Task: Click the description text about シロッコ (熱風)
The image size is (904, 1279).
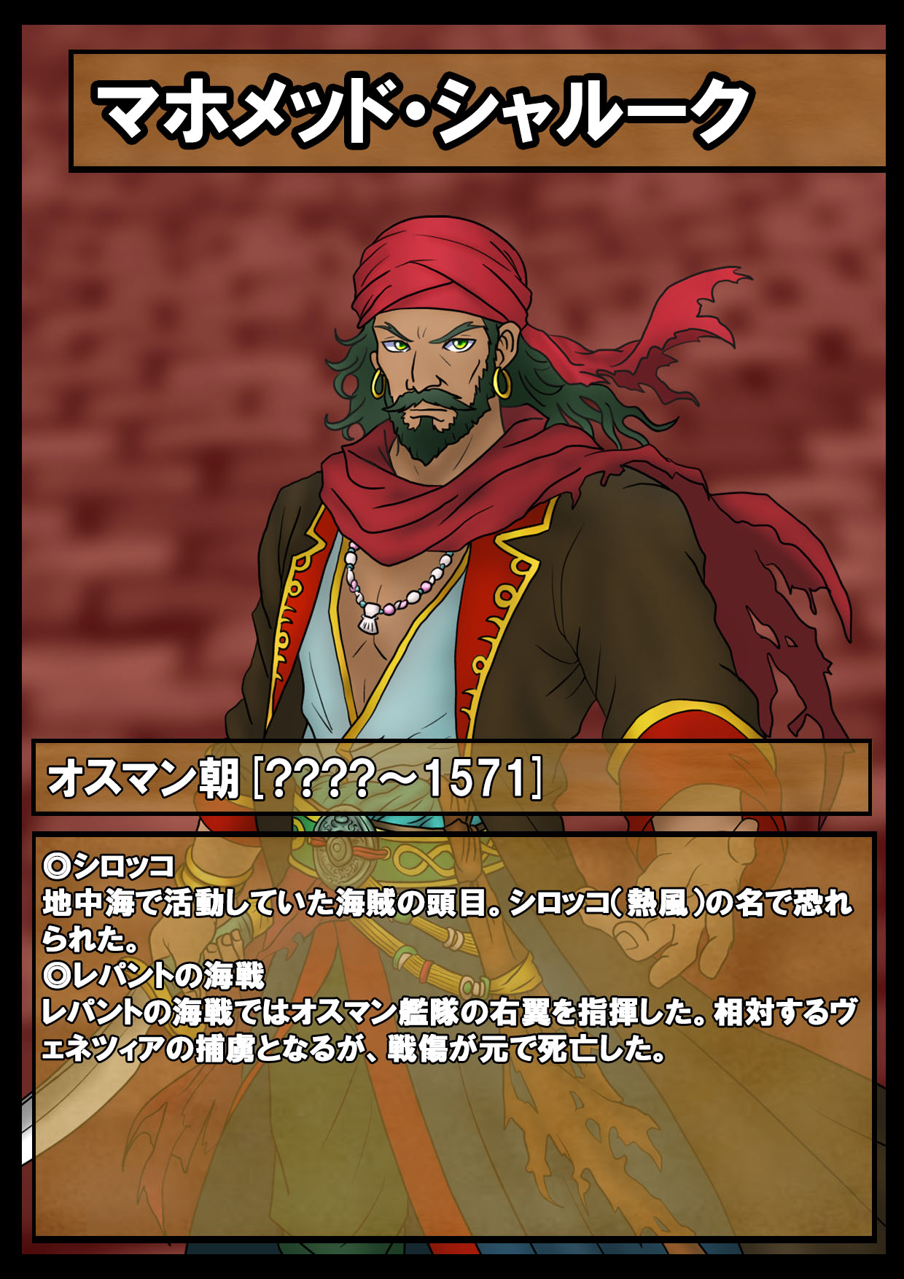Action: tap(447, 921)
